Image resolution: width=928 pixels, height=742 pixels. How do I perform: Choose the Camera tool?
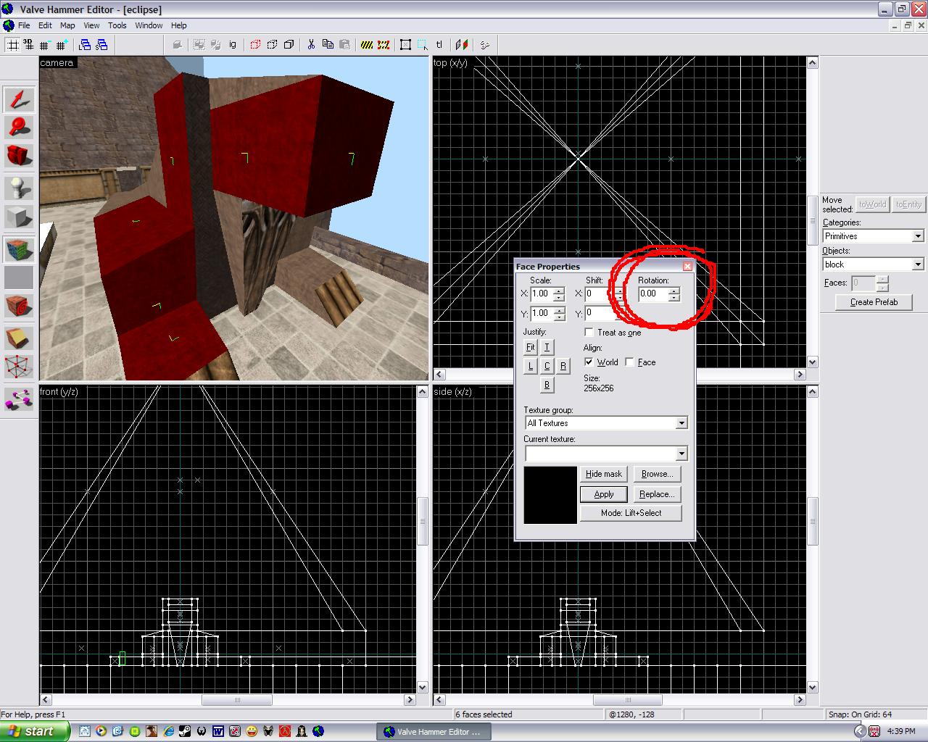(19, 156)
